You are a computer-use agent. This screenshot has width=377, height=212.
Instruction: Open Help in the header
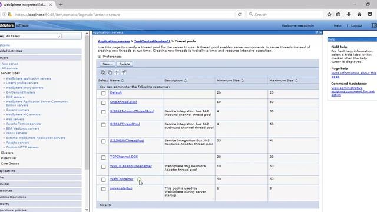click(338, 25)
